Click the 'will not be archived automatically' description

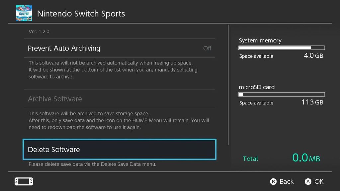113,70
